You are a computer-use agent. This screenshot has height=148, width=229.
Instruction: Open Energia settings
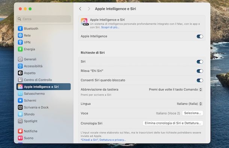44,49
